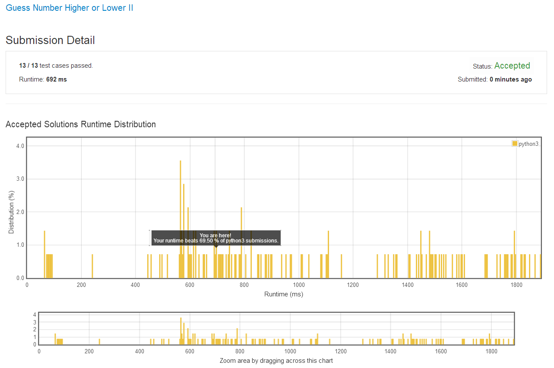
Task: Click the green Accepted status text
Action: [512, 66]
